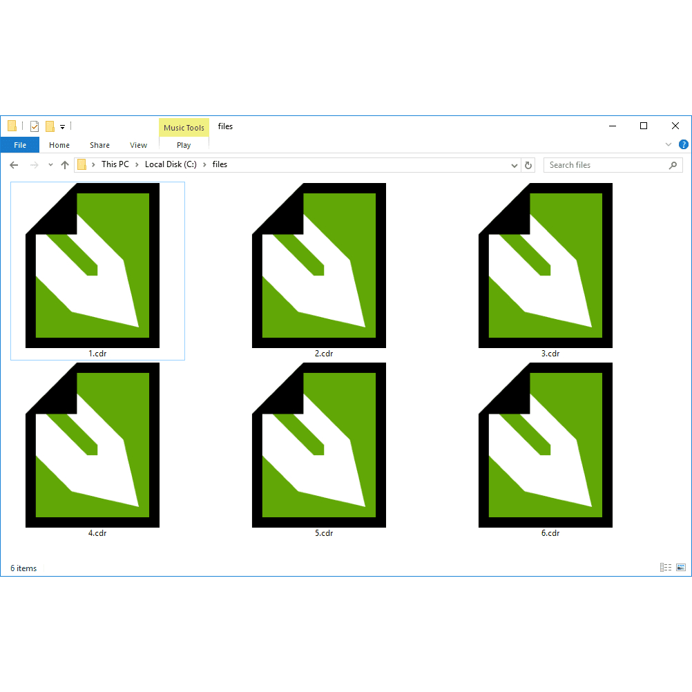Click New Folder quick access icon
Viewport: 692px width, 692px height.
click(x=50, y=126)
